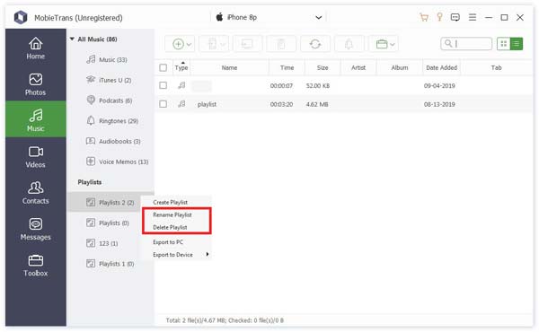The image size is (539, 332).
Task: Sort by the Size column header
Action: tap(323, 67)
